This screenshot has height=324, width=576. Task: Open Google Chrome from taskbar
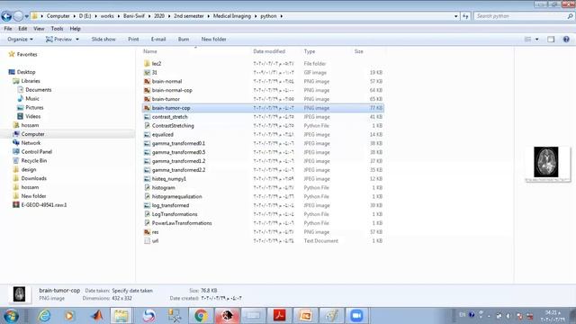coord(201,316)
